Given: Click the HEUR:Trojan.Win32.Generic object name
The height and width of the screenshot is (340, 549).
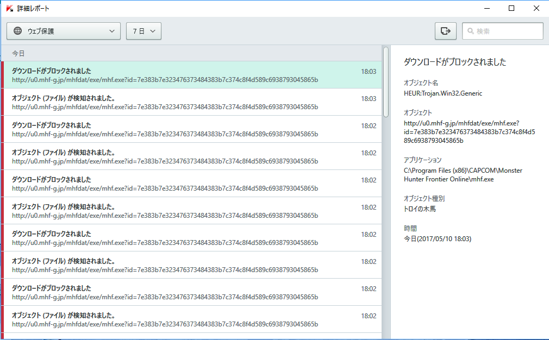Looking at the screenshot, I should tap(443, 93).
